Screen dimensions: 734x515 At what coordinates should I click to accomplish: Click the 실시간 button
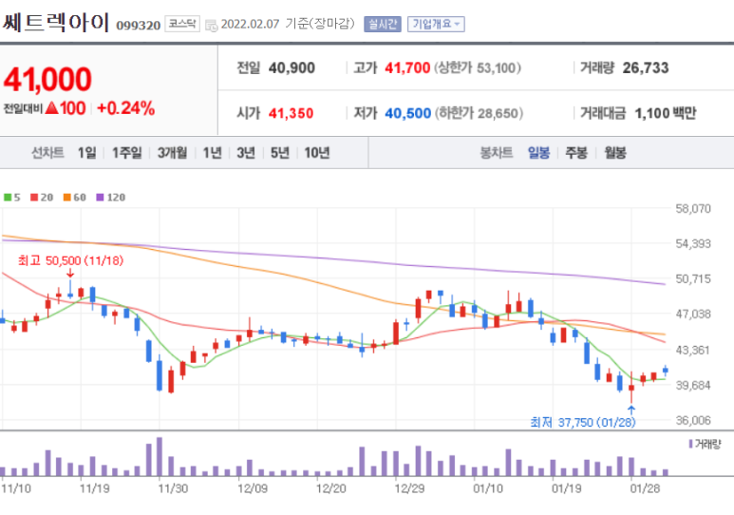pyautogui.click(x=383, y=24)
